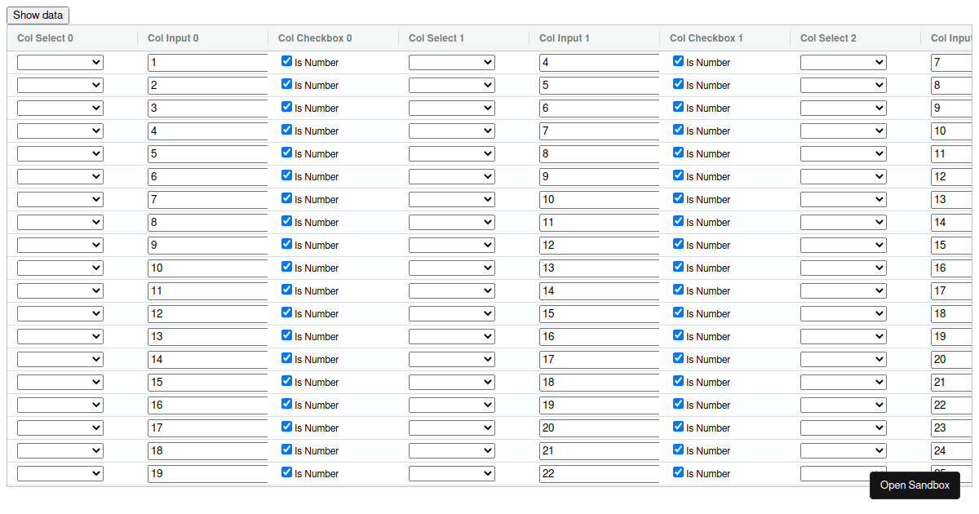Toggle Is Number in the last visible Col Checkbox 1 row
The width and height of the screenshot is (979, 514).
pos(678,472)
